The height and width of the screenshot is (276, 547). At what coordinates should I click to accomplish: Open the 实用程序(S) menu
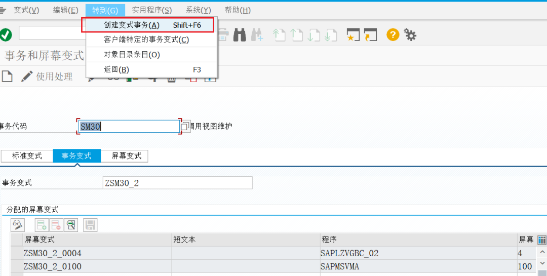152,10
